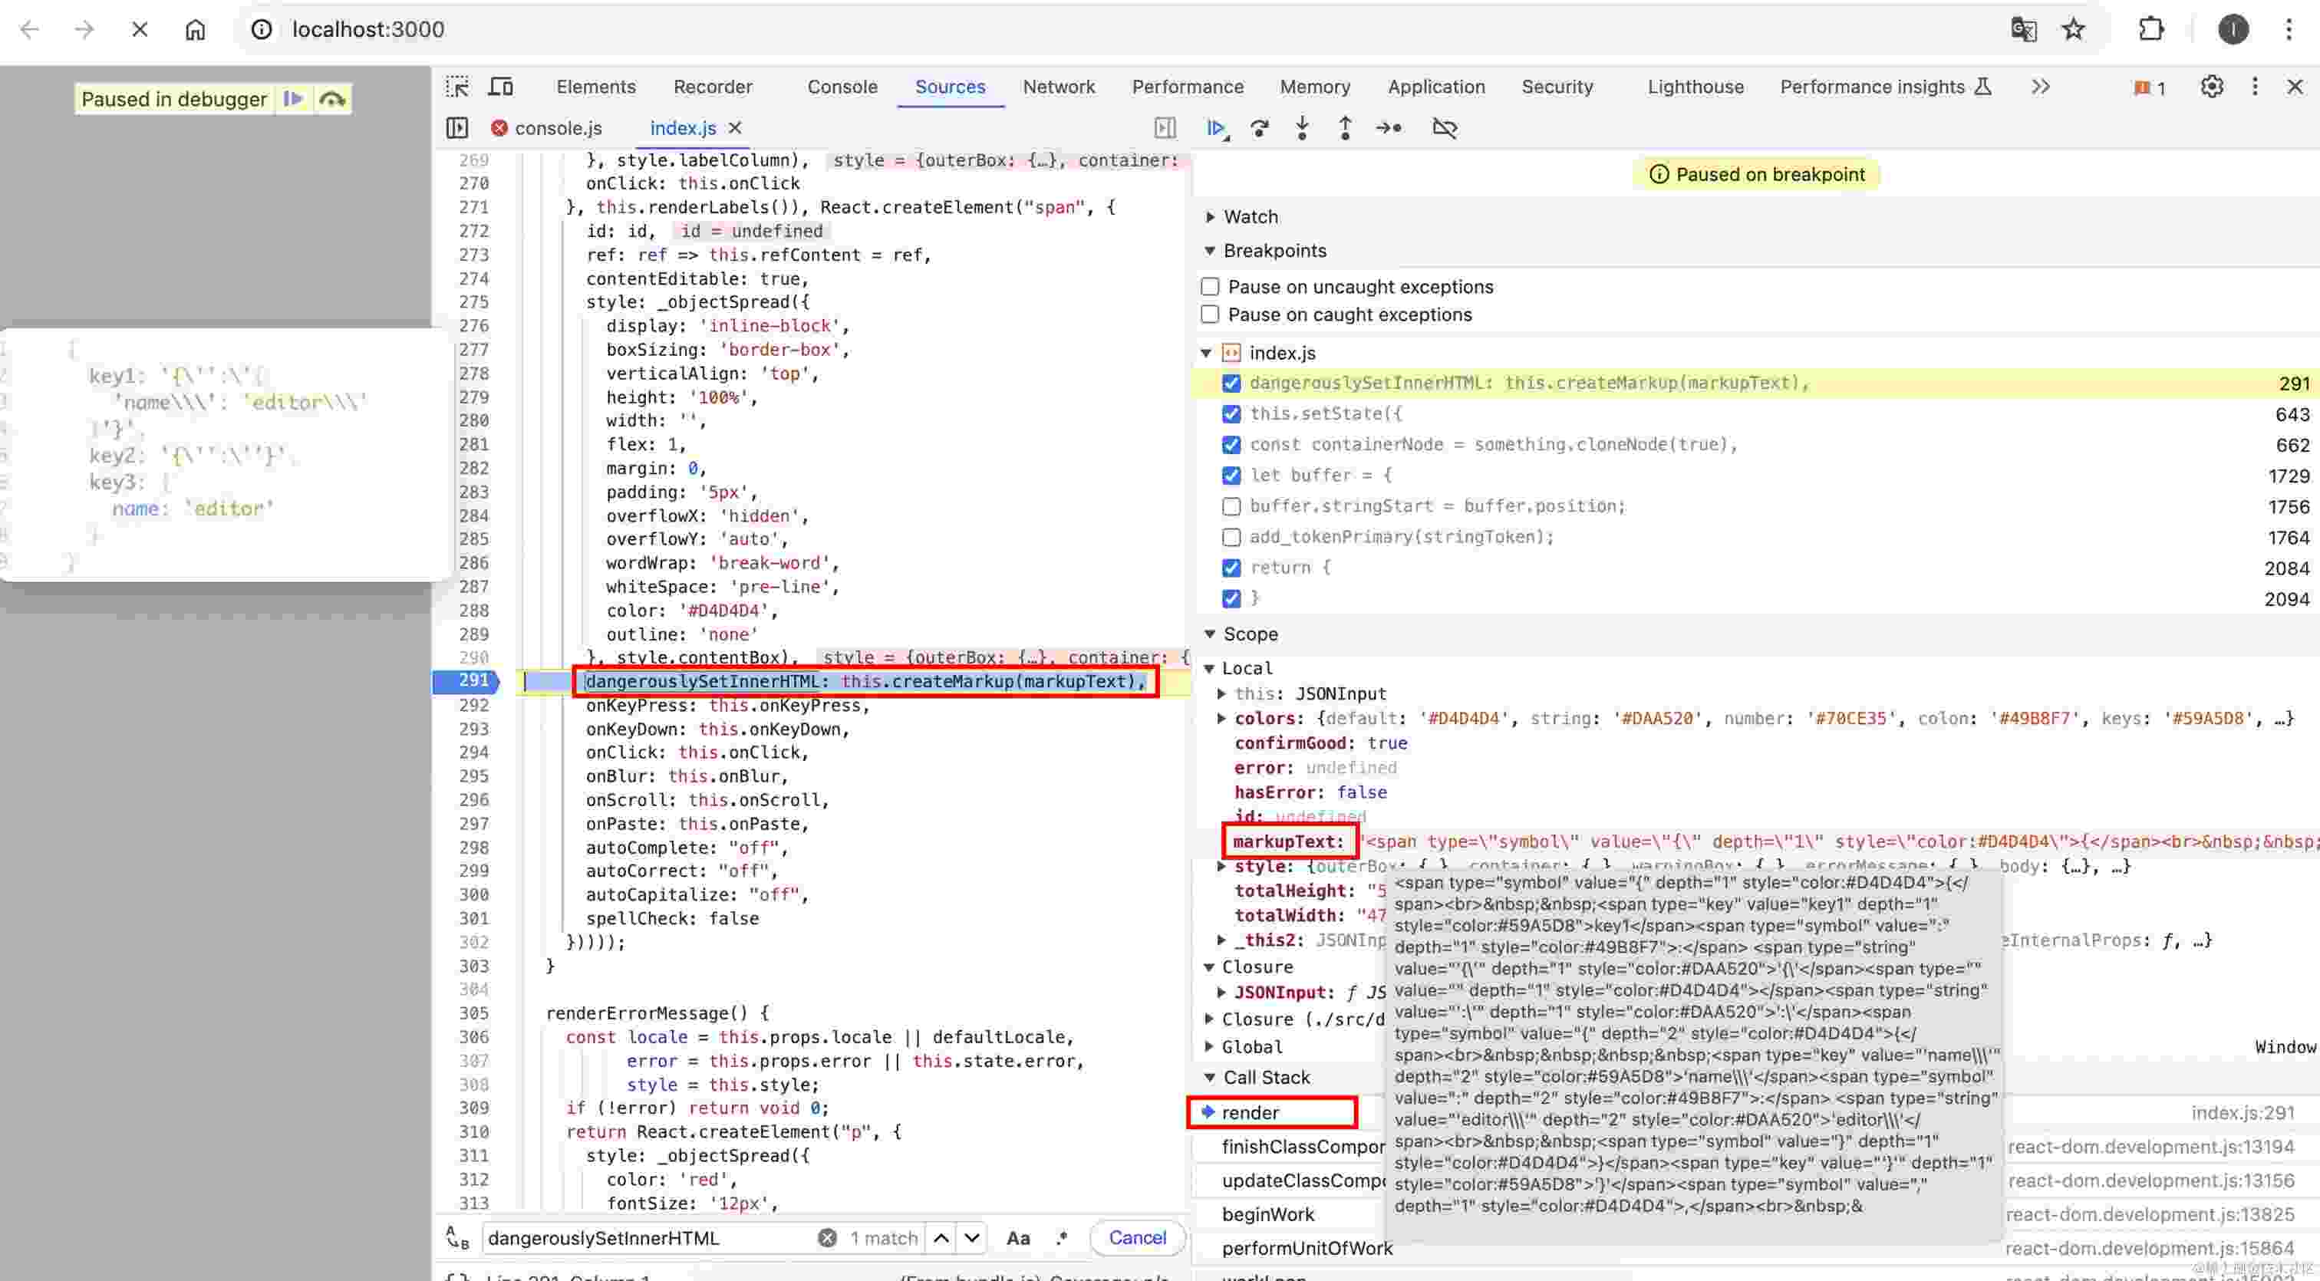Uncheck the containerNode breakpoint line 662
Image resolution: width=2320 pixels, height=1281 pixels.
tap(1231, 445)
